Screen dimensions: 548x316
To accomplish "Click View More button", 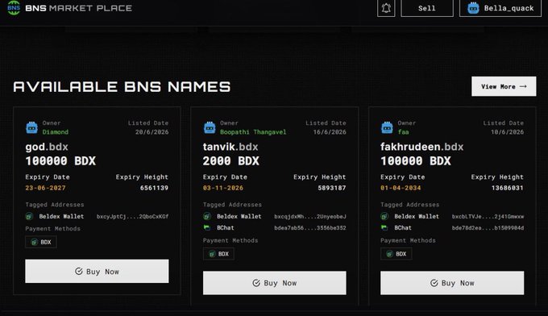I will pos(504,86).
